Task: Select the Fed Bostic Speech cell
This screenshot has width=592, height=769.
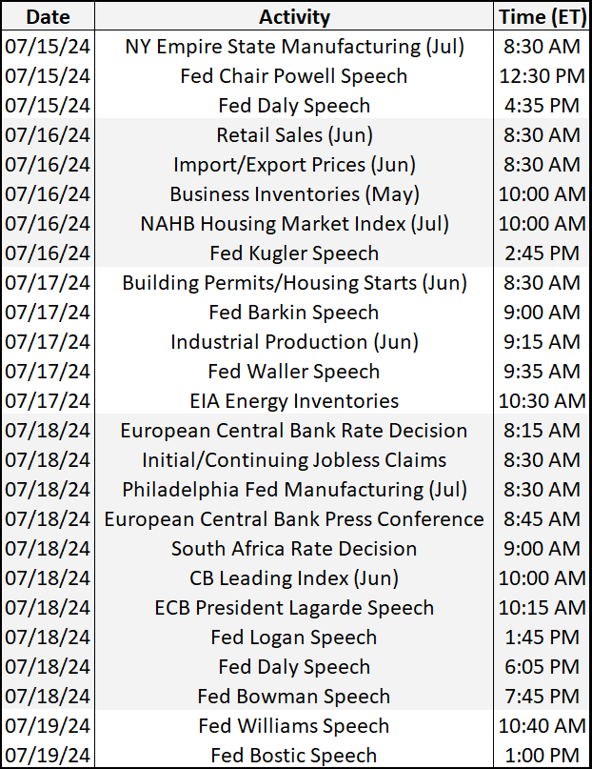Action: coord(294,756)
